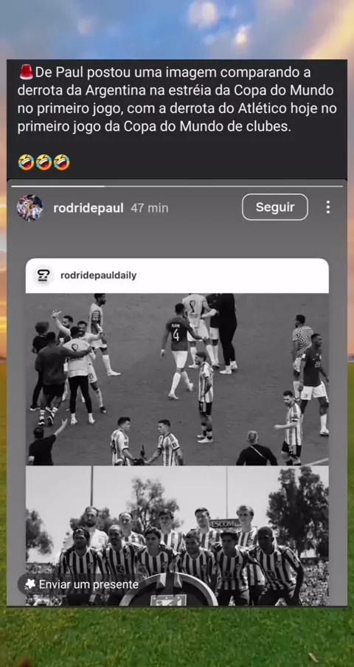Select the last laughing emoji in the caption
The height and width of the screenshot is (667, 354).
tap(62, 162)
